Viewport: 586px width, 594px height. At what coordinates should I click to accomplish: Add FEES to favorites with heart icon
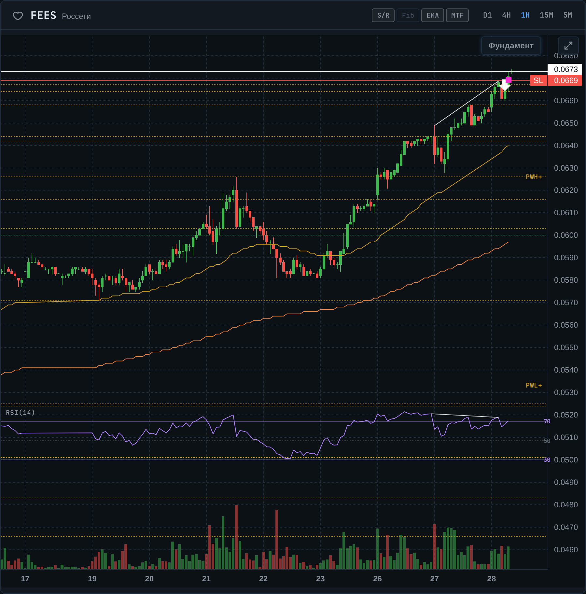tap(18, 16)
